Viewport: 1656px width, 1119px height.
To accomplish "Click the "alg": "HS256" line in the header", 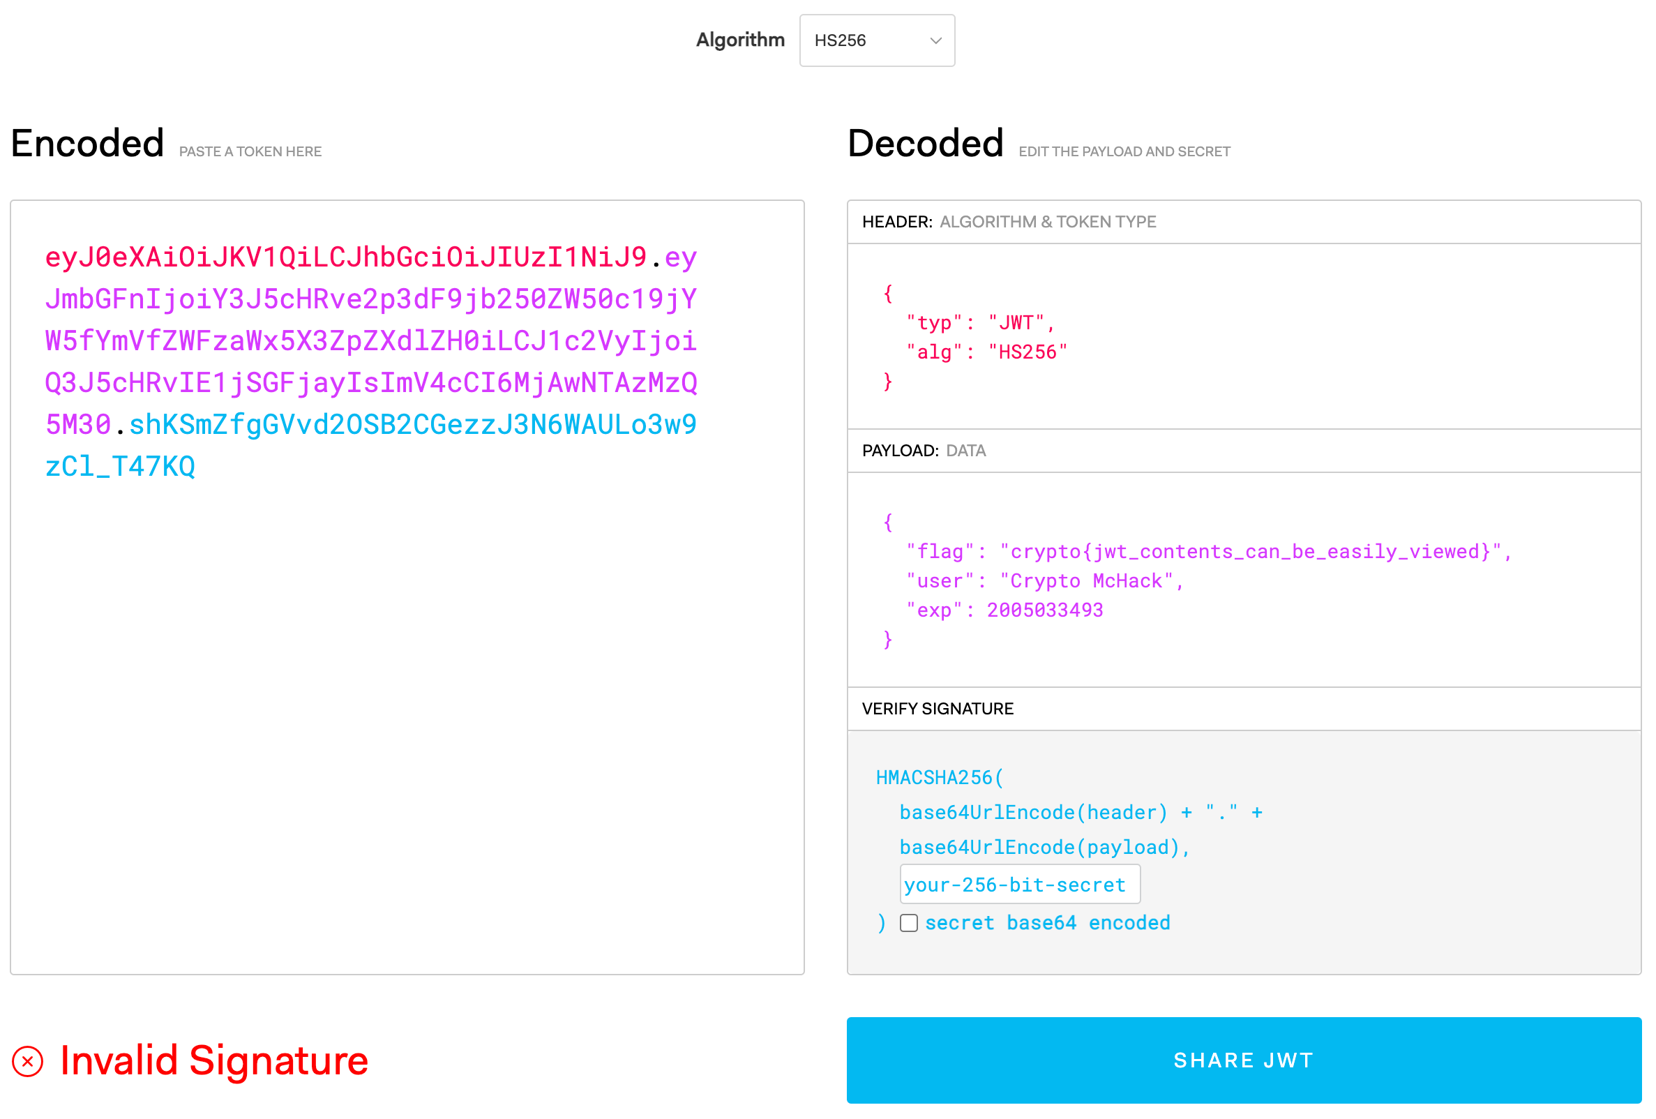I will point(986,352).
